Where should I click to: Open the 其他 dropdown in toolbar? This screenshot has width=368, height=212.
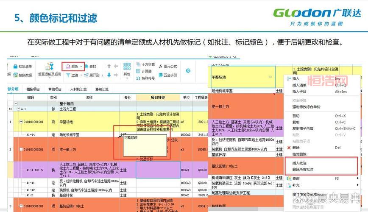point(127,74)
